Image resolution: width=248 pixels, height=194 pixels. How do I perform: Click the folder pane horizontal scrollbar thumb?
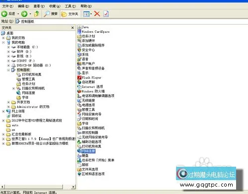[x=34, y=187]
